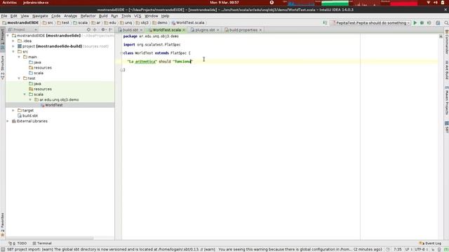
Task: Toggle the Ant Build tool window
Action: coord(446,70)
